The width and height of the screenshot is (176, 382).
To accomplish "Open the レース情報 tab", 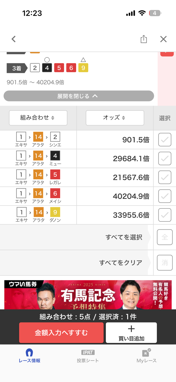I will (x=29, y=356).
